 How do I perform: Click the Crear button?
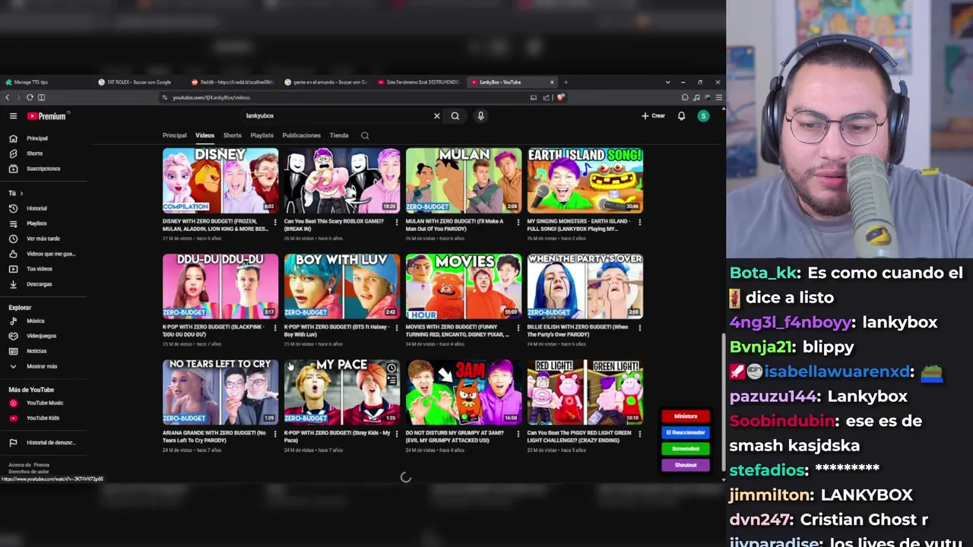(653, 116)
